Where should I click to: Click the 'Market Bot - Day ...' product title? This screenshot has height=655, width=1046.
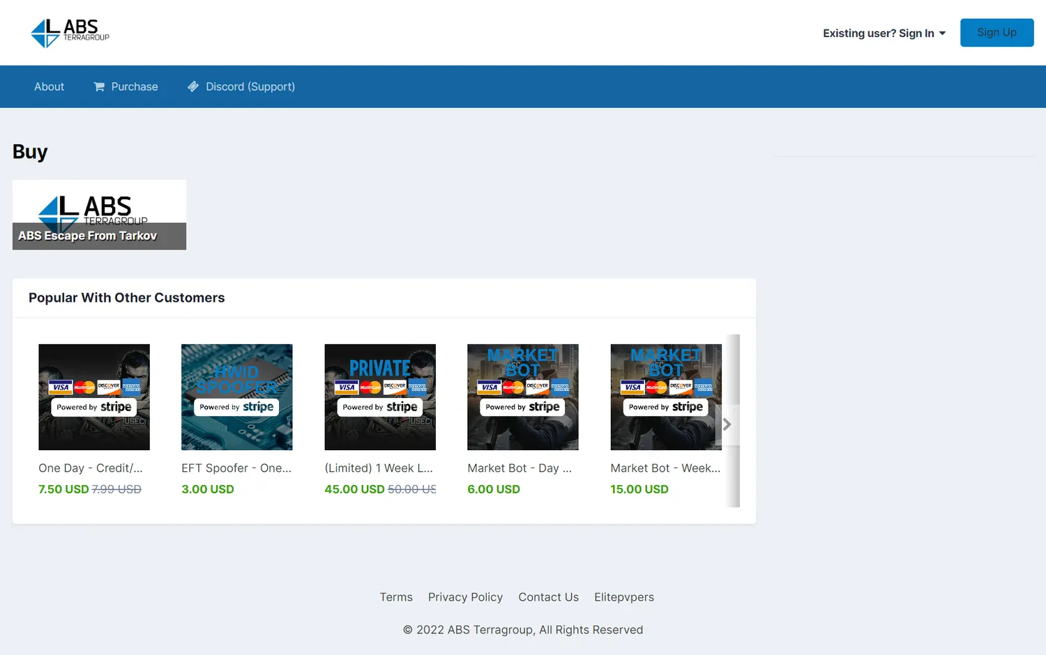(520, 468)
